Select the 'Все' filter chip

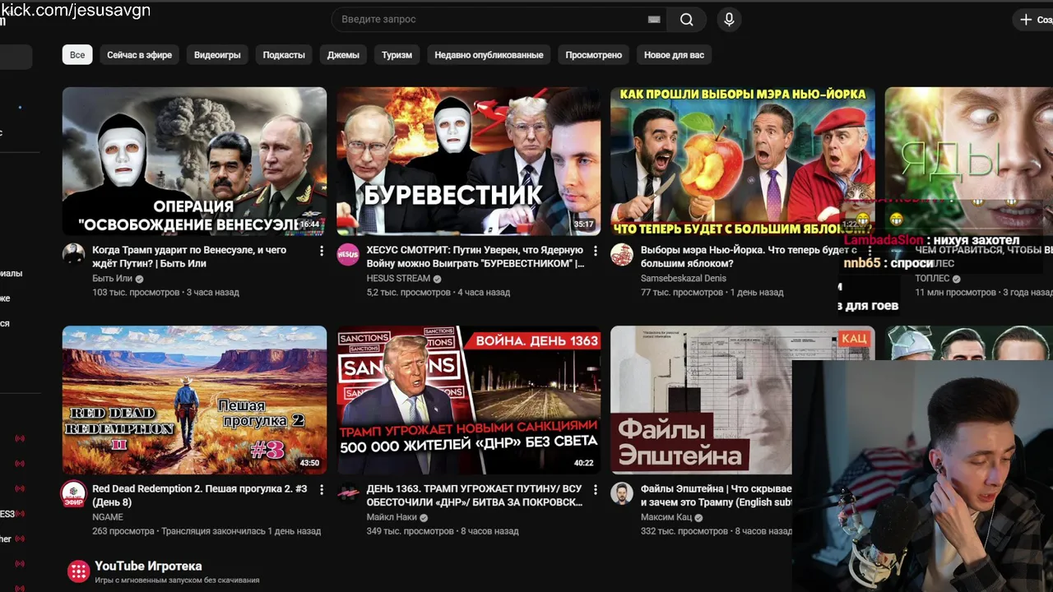coord(77,55)
